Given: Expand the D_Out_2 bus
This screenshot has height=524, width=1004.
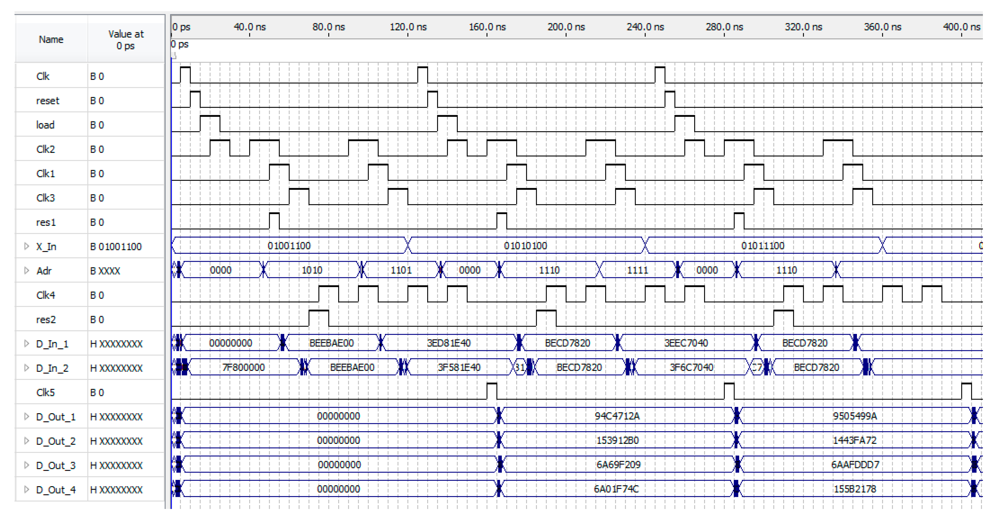Looking at the screenshot, I should tap(27, 441).
